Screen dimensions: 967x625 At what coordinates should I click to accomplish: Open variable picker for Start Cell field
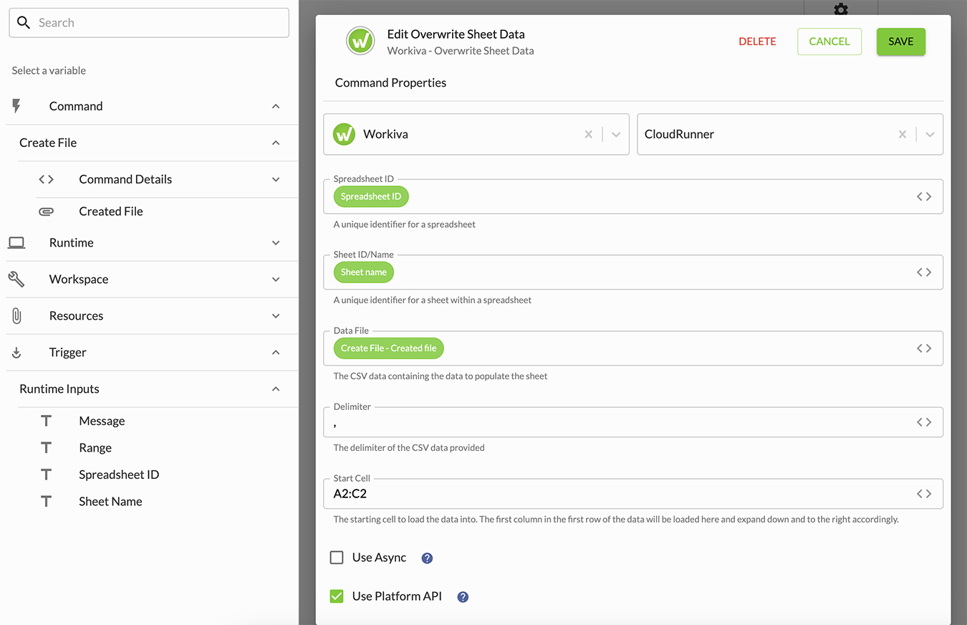pos(924,493)
